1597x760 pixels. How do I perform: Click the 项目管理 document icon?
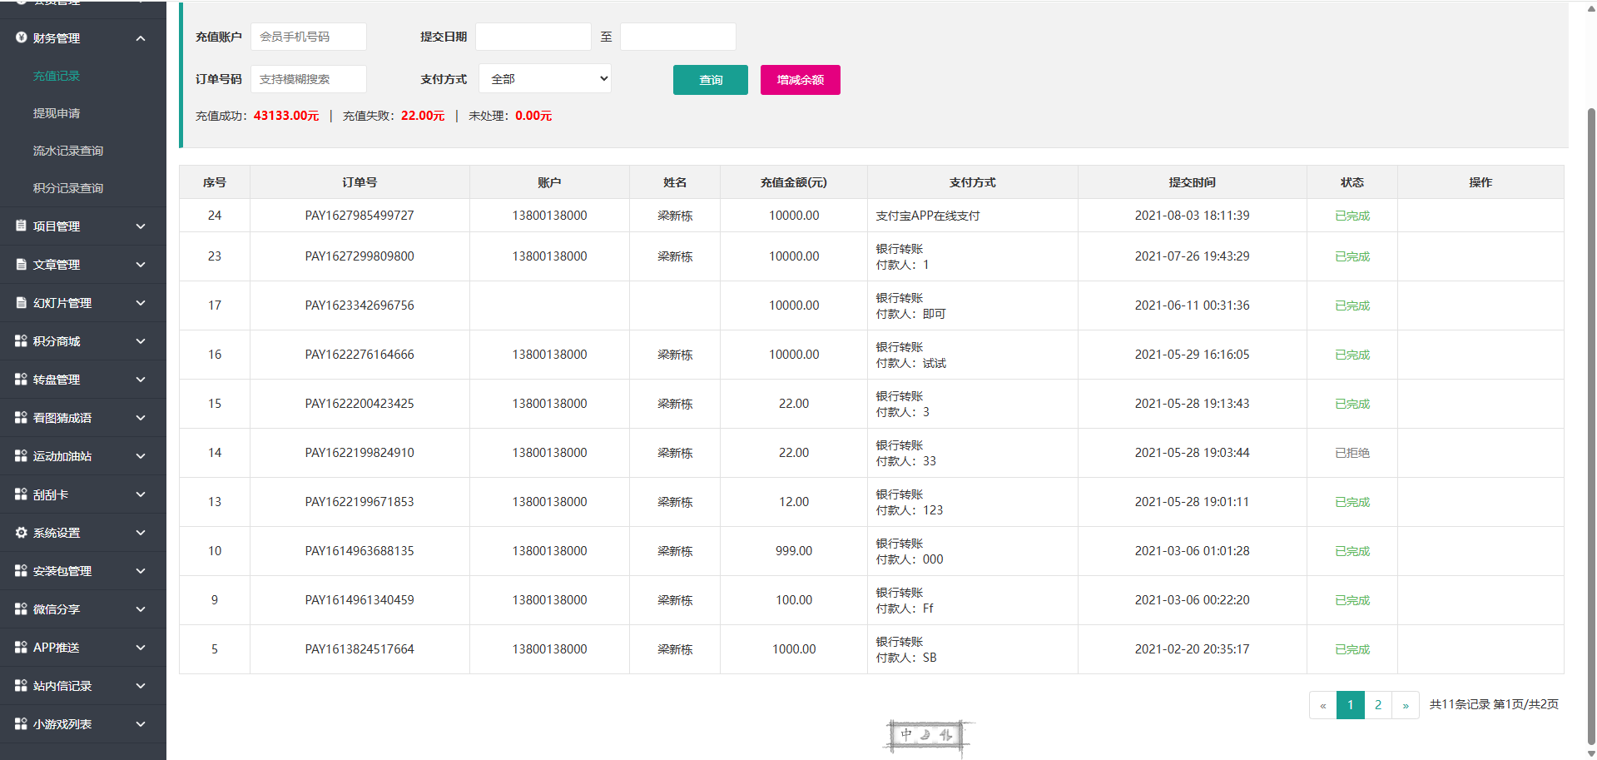[x=22, y=226]
